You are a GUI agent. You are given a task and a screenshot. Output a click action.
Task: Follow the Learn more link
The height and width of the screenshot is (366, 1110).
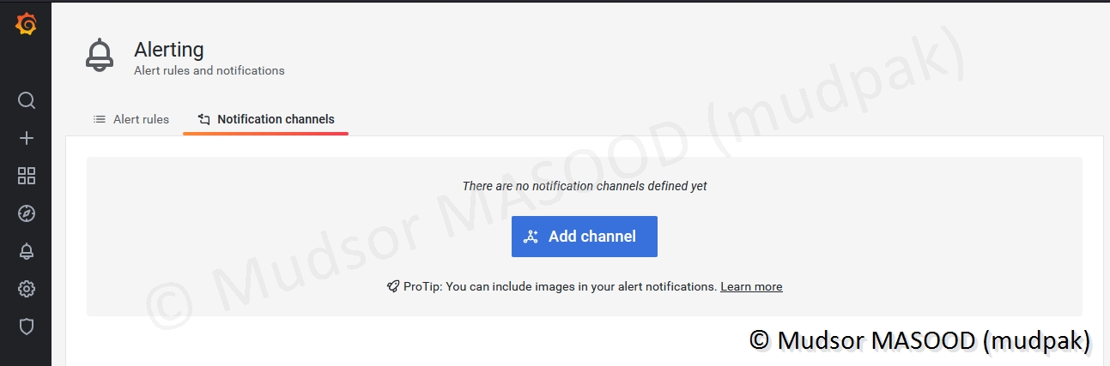point(751,287)
